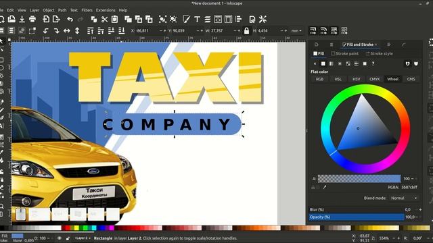
Task: Toggle even-odd fill rule icon
Action: click(407, 63)
